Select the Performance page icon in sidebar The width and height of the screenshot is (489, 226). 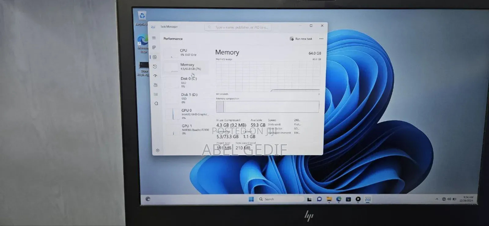155,57
